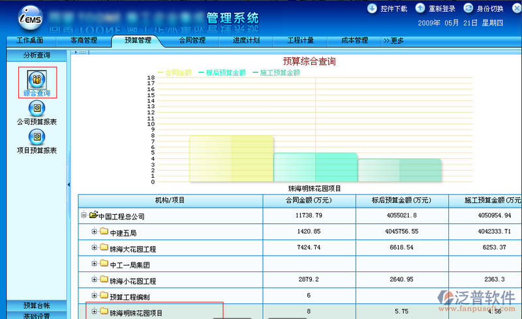This screenshot has width=522, height=319.
Task: Open the 更多 tab overflow menu
Action: (x=393, y=40)
